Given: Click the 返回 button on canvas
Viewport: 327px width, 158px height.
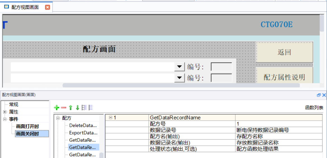Looking at the screenshot, I should [x=285, y=52].
